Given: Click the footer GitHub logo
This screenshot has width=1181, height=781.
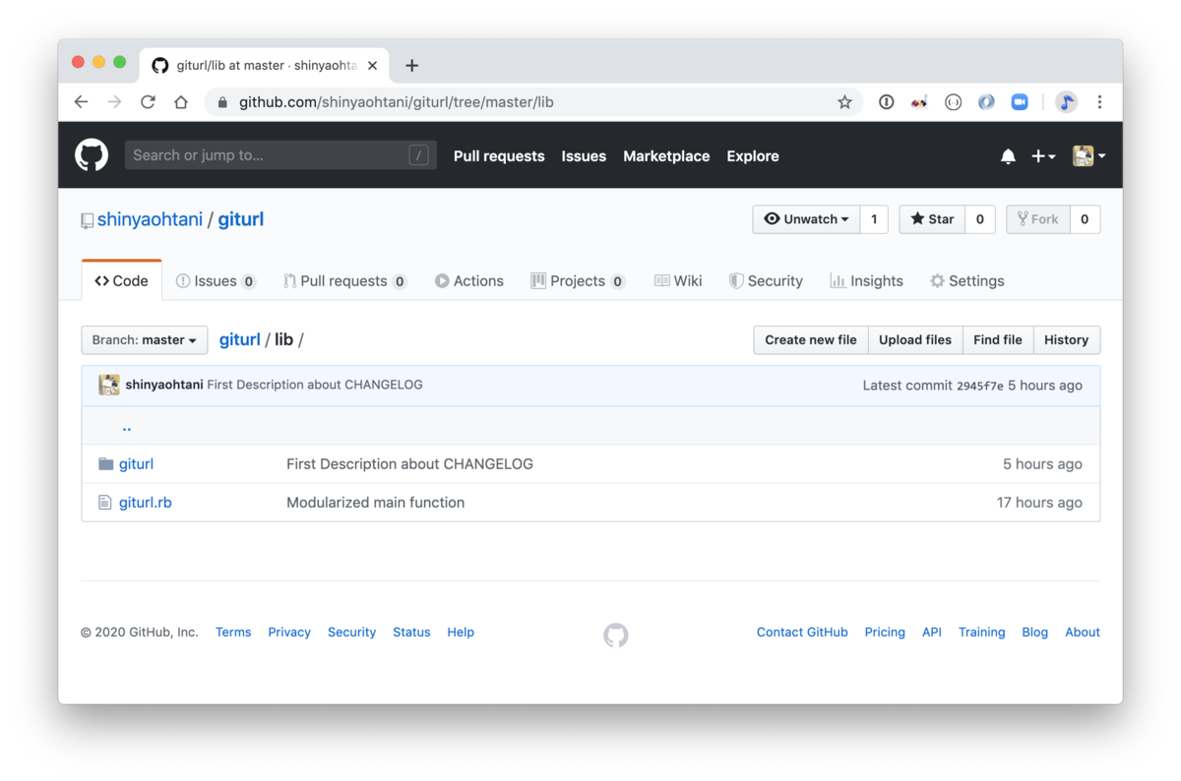Looking at the screenshot, I should [x=616, y=634].
